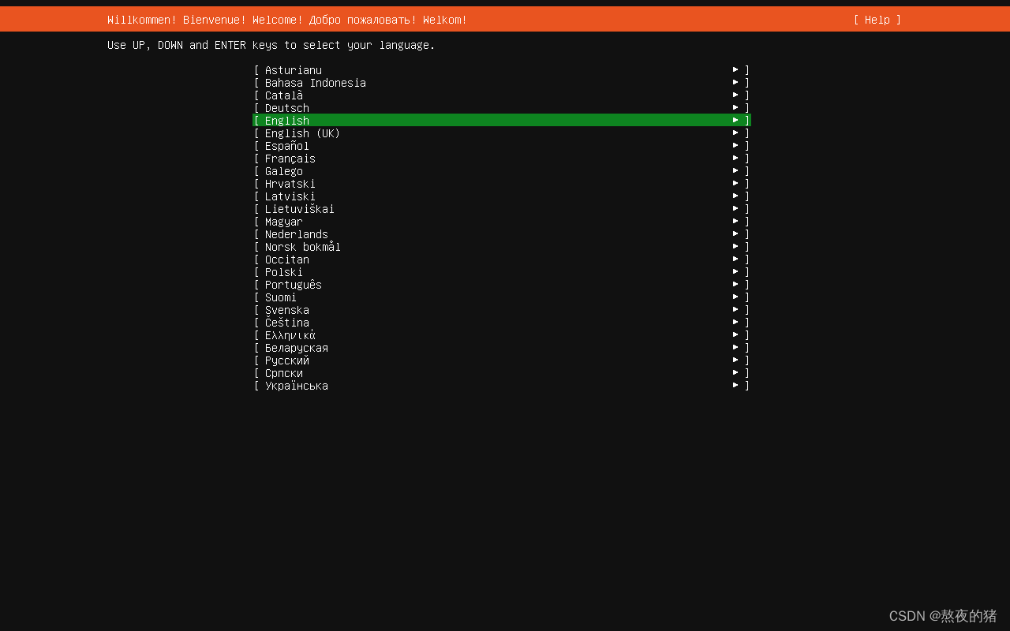The width and height of the screenshot is (1010, 631).
Task: Click the arrow on English (UK) row
Action: [x=735, y=133]
